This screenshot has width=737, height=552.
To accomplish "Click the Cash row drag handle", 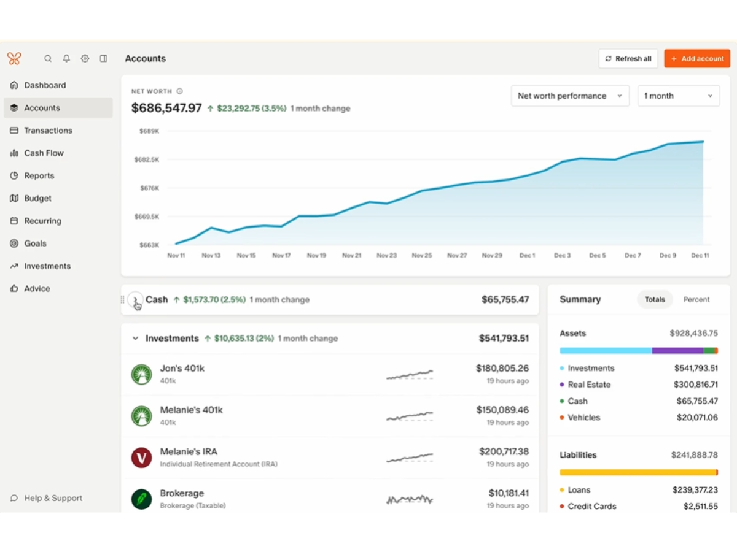I will (x=123, y=300).
